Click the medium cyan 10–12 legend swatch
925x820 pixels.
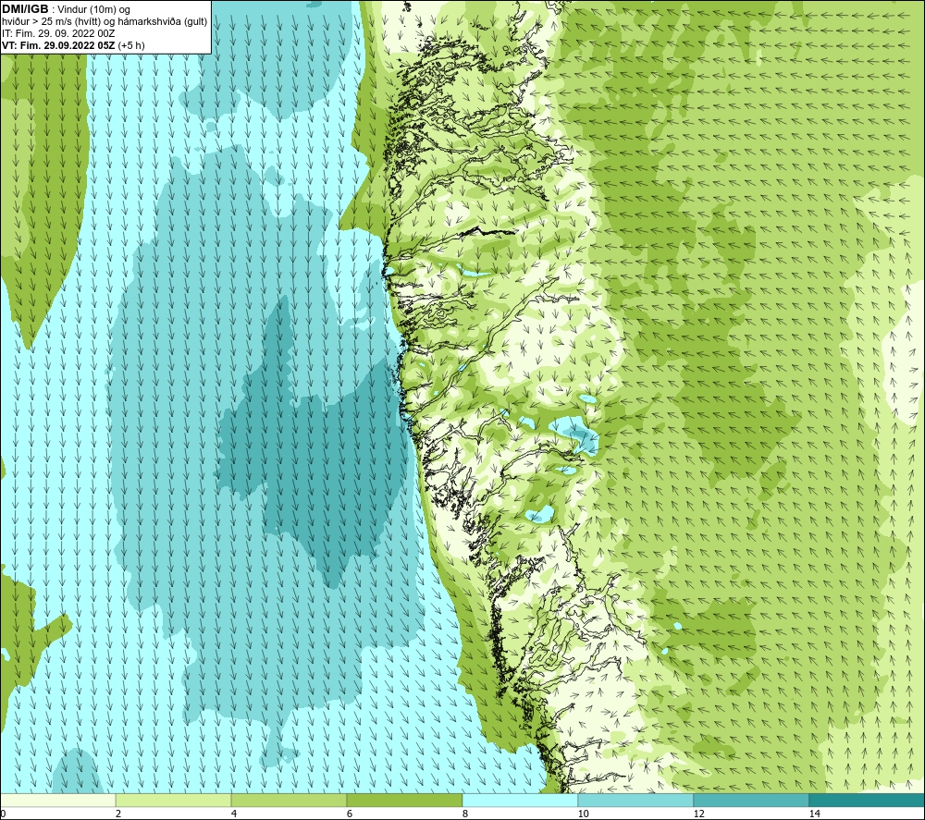(636, 800)
